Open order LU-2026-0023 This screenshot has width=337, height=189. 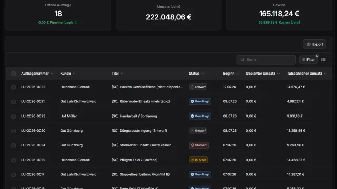[x=33, y=116]
